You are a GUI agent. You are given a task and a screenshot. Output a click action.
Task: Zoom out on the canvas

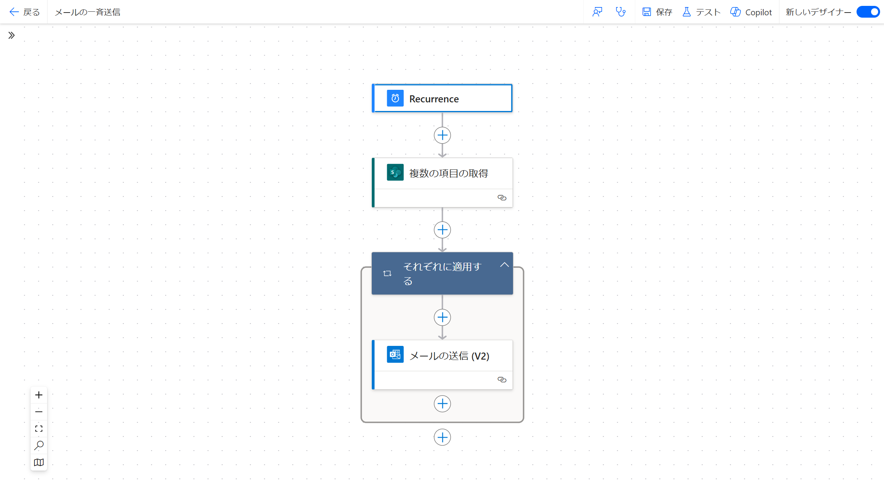(x=39, y=412)
